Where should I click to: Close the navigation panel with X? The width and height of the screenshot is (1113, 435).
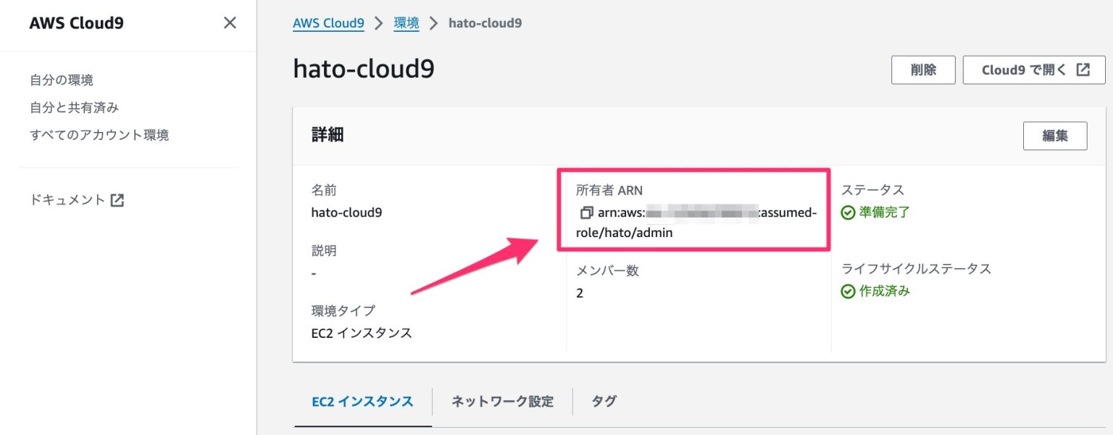[x=229, y=22]
